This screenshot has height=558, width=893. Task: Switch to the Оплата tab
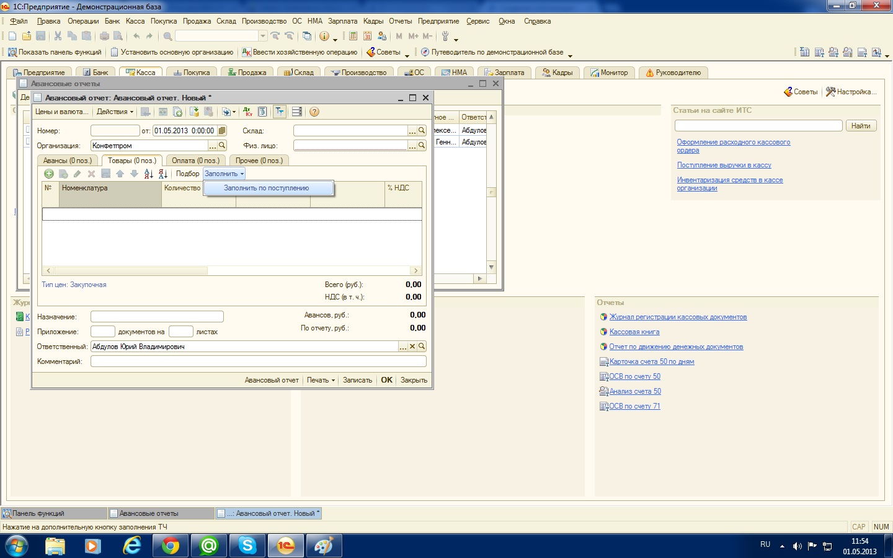pyautogui.click(x=195, y=161)
